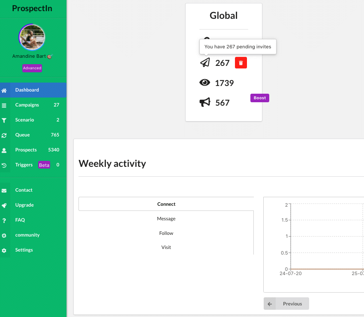Click the Campaigns list icon
Viewport: 364px width, 317px height.
4,105
